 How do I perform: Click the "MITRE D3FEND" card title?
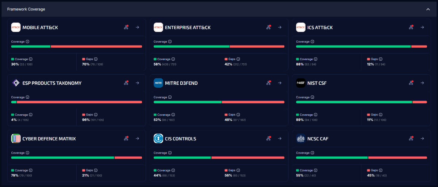pos(181,83)
